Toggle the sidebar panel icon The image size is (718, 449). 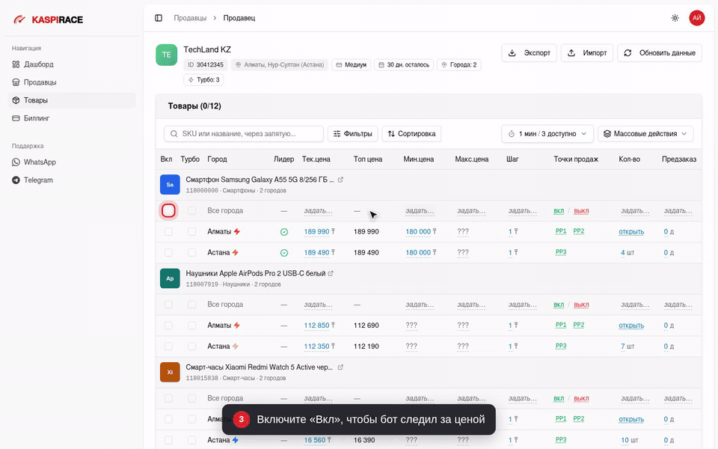point(159,18)
